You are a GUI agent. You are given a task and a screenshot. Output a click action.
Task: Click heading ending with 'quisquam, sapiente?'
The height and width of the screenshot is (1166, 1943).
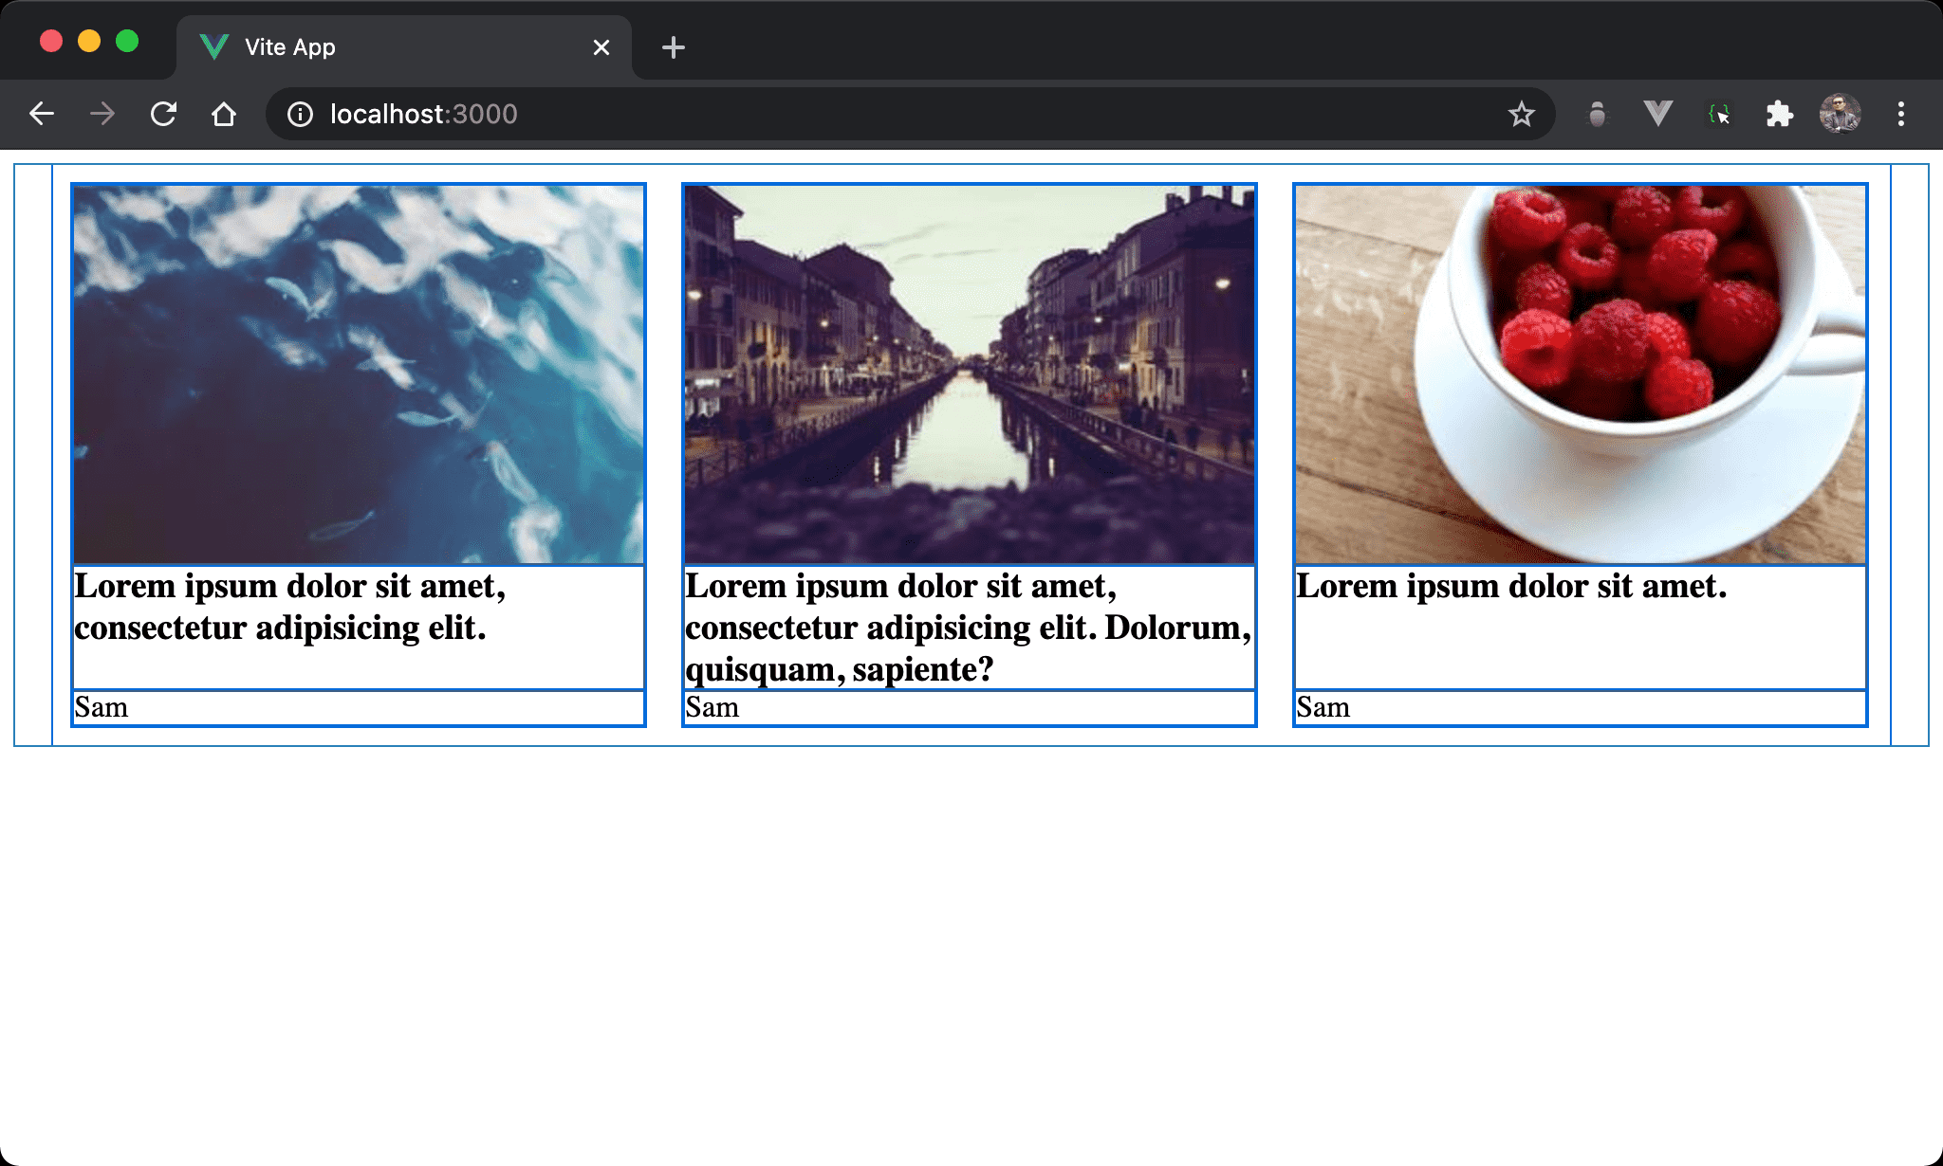pyautogui.click(x=968, y=628)
